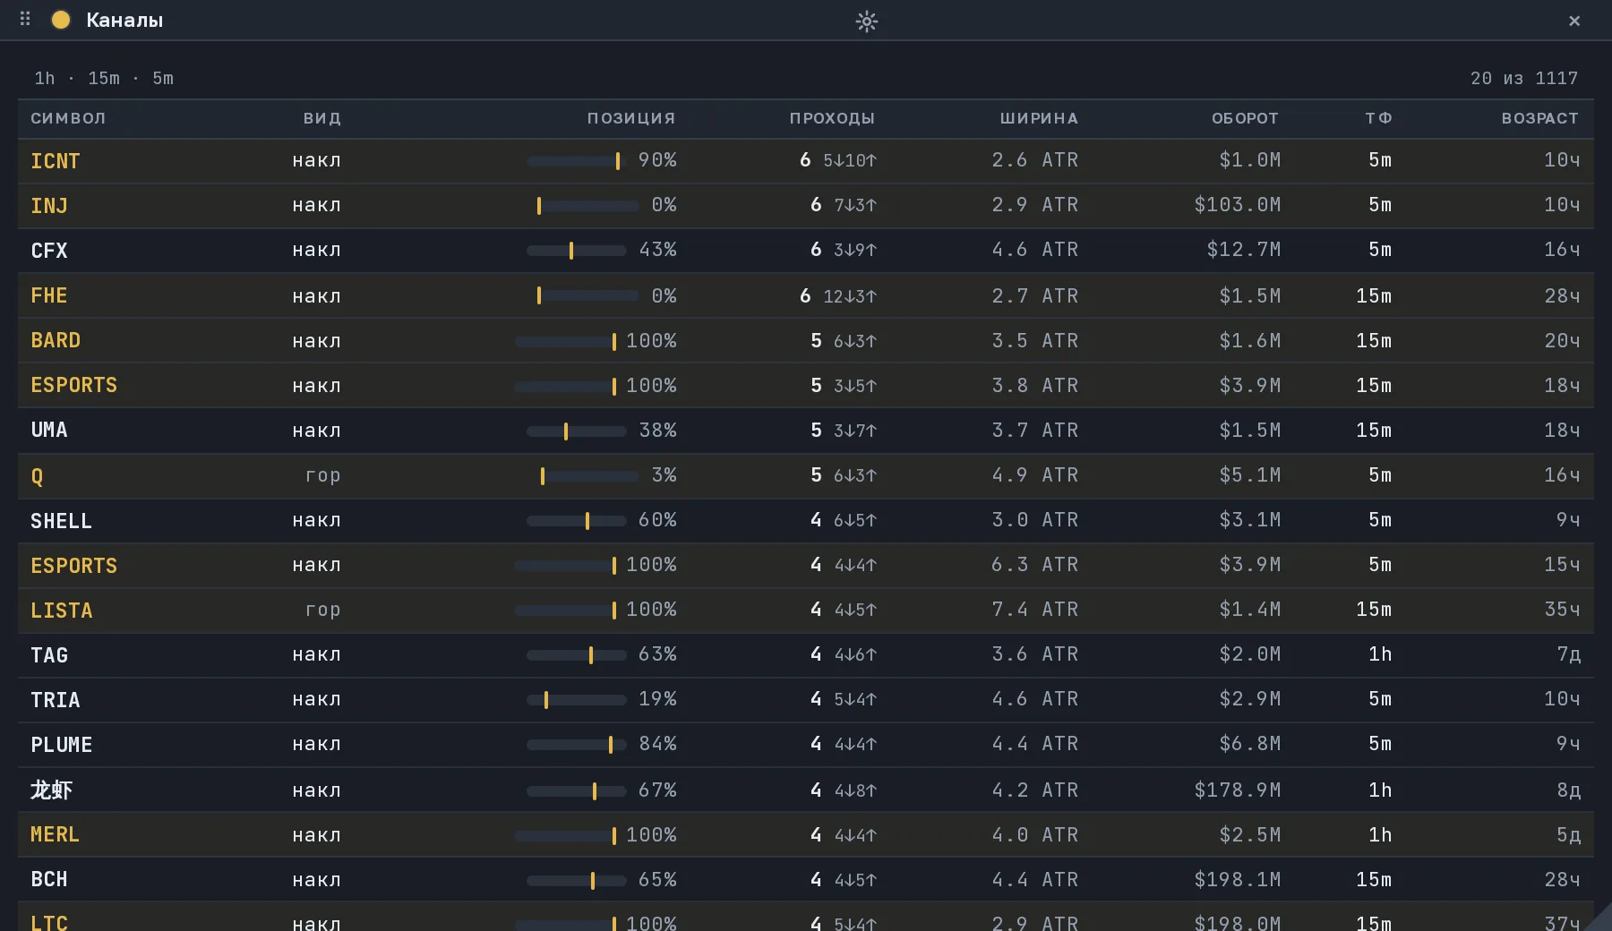This screenshot has height=931, width=1612.
Task: Select the CFX symbol
Action: (x=49, y=251)
